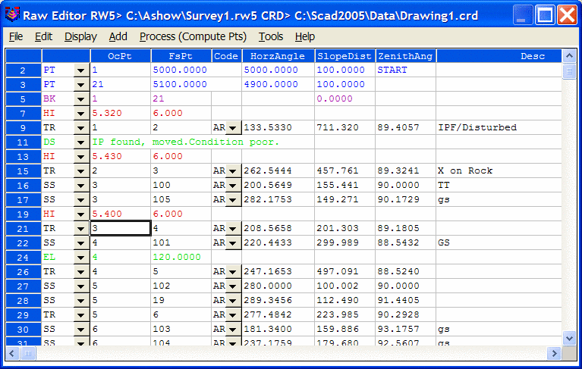Open AR code dropdown in row 9
Image resolution: width=582 pixels, height=369 pixels.
tap(233, 128)
